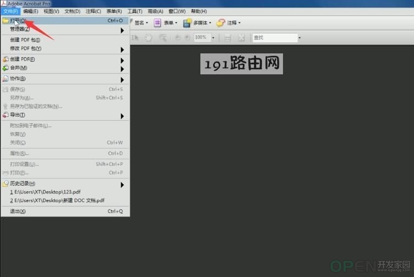Click the Find (查找) search field
The image size is (414, 277).
point(275,38)
